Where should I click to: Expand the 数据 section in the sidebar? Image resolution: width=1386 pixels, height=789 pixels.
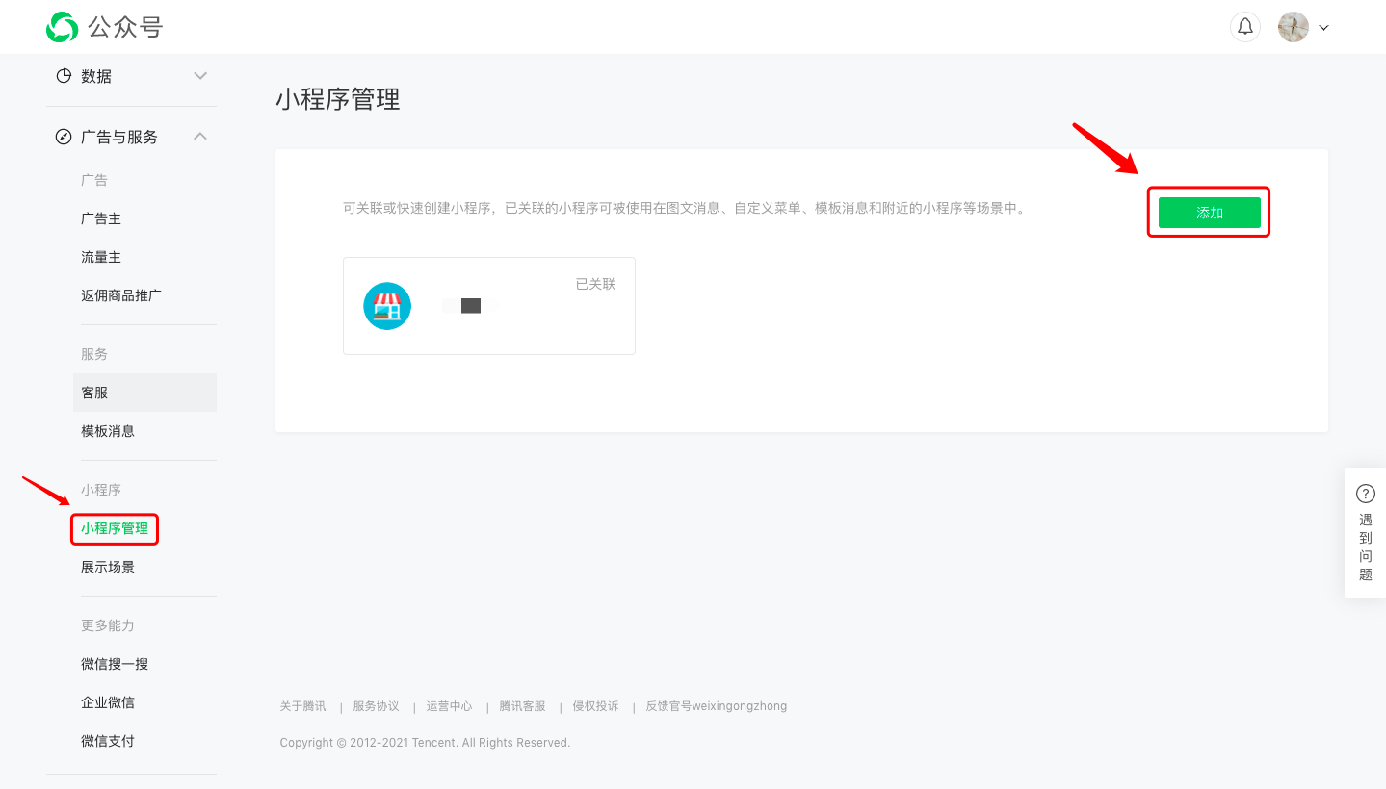(x=199, y=75)
